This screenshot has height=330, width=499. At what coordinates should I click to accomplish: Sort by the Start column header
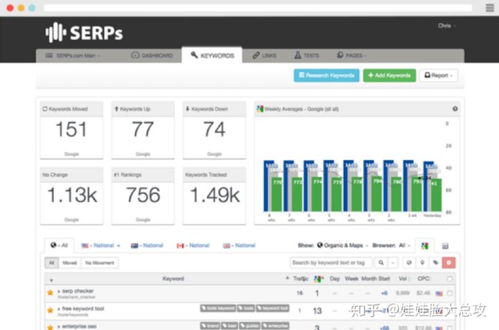[384, 279]
